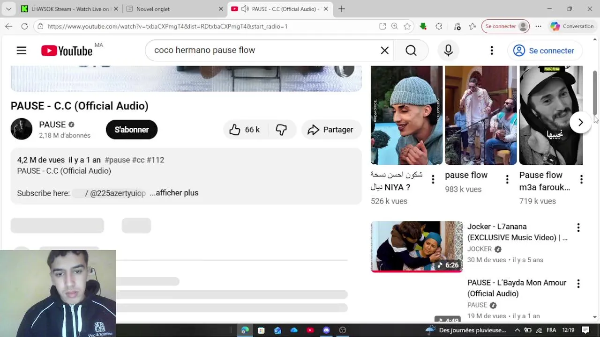This screenshot has width=600, height=337.
Task: Dislike the video with thumbs down
Action: click(x=281, y=130)
